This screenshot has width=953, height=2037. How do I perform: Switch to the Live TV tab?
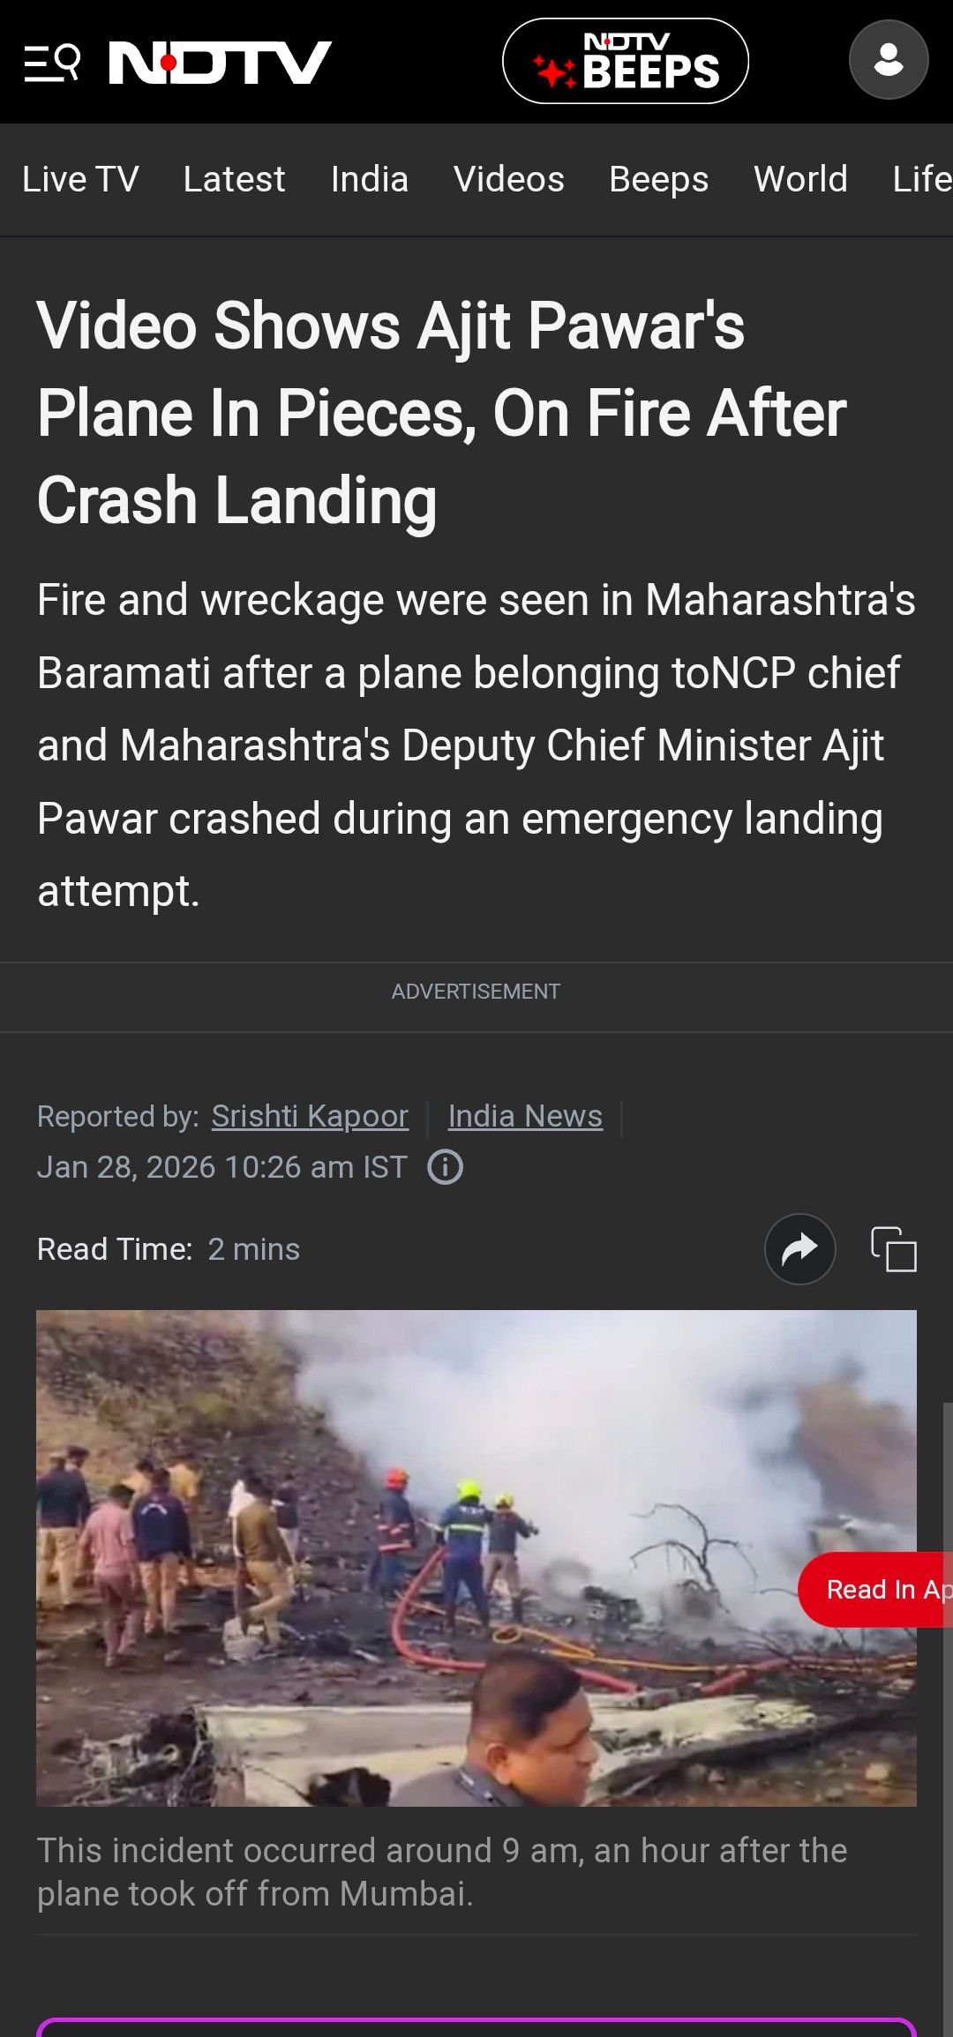[x=80, y=179]
